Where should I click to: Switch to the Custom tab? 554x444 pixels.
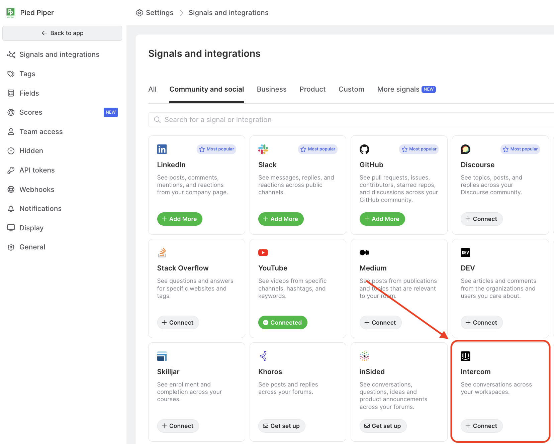click(351, 89)
